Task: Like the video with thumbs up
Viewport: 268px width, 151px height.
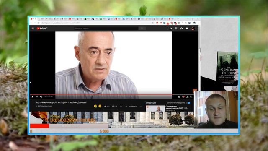Action: pyautogui.click(x=105, y=106)
